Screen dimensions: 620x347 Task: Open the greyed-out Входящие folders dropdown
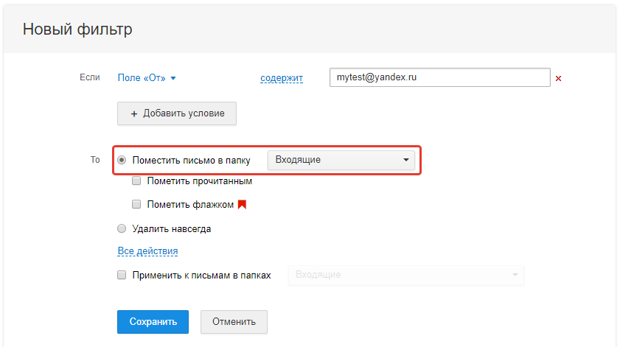[x=405, y=275]
